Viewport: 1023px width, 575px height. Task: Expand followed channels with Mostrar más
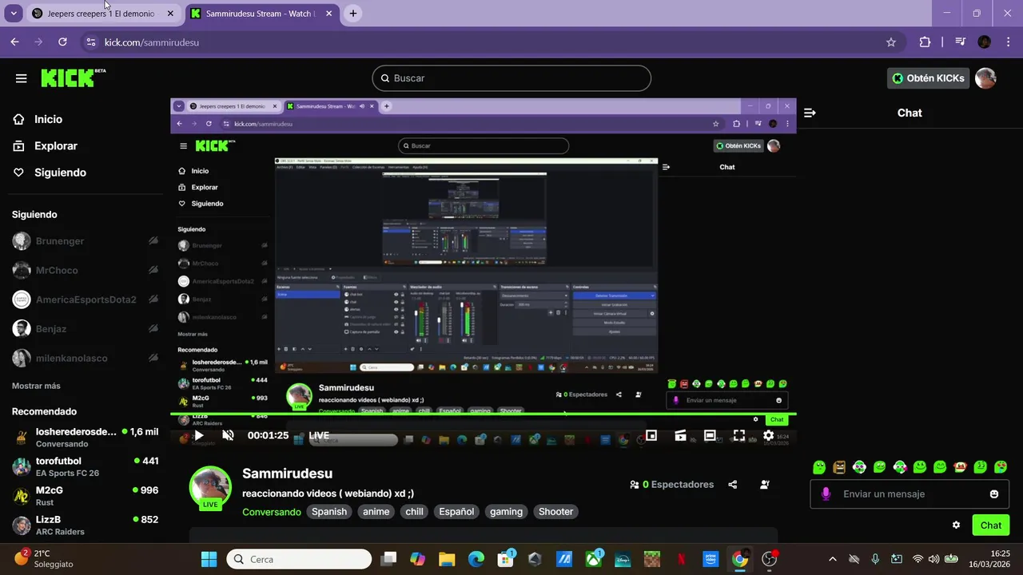pos(36,386)
